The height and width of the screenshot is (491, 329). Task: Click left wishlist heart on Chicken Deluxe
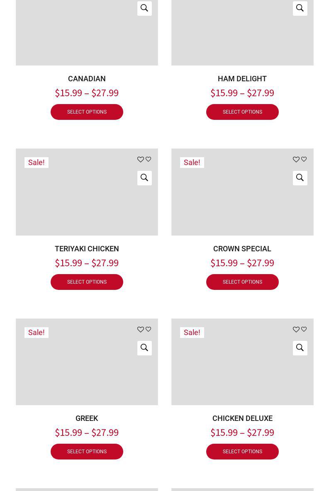296,330
